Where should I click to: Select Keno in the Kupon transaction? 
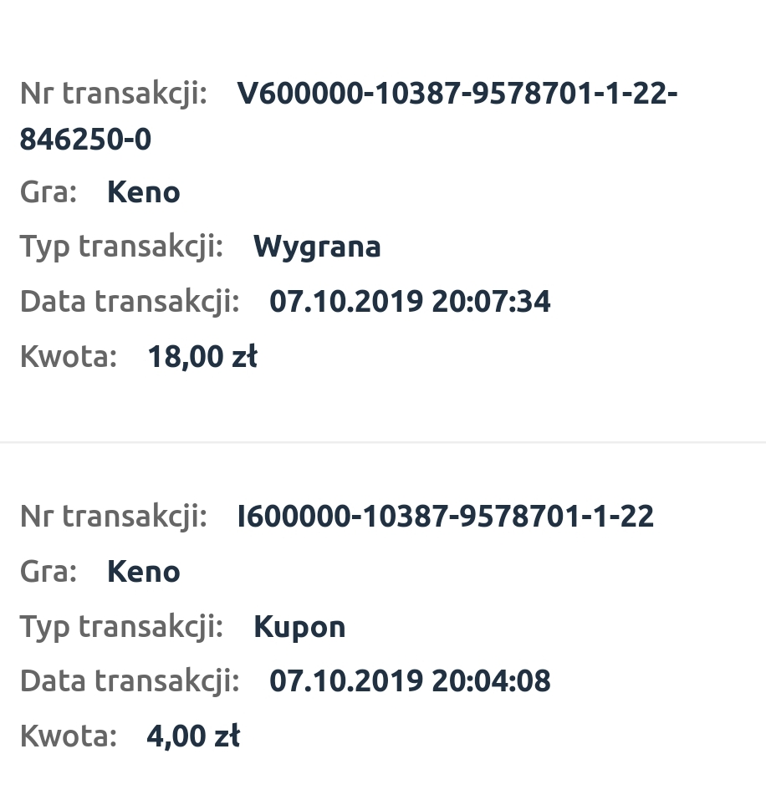coord(144,572)
